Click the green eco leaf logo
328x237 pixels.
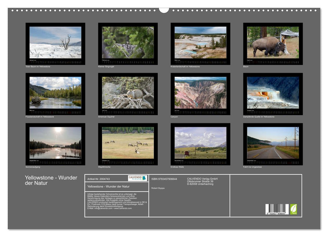[294, 209]
